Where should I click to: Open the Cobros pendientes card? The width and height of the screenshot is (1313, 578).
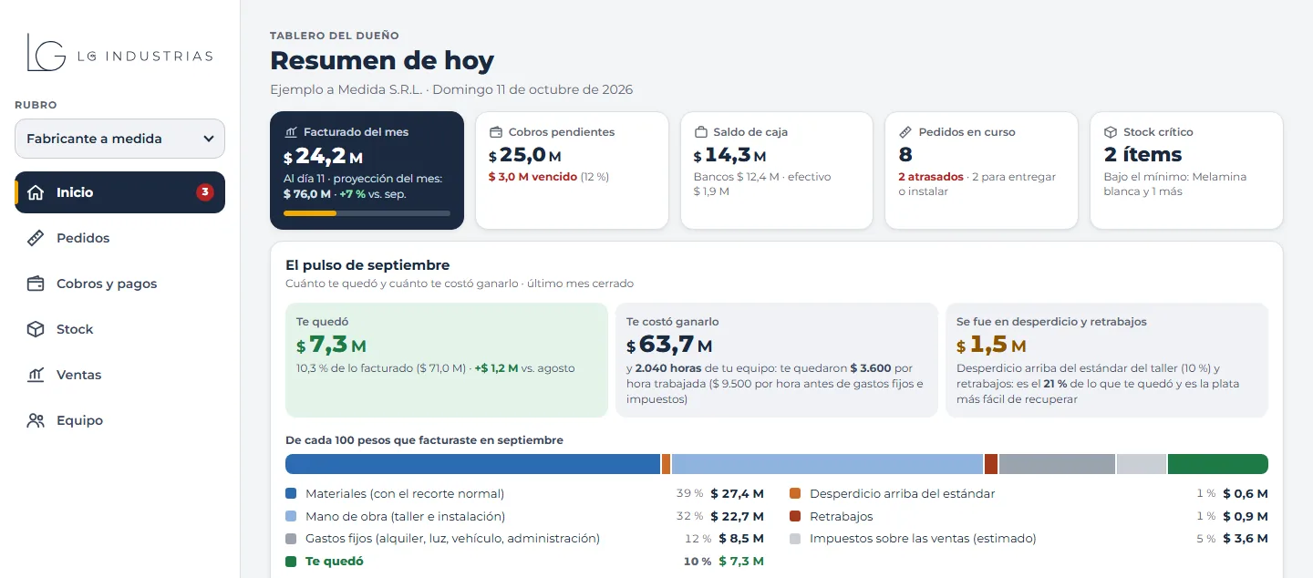[572, 170]
